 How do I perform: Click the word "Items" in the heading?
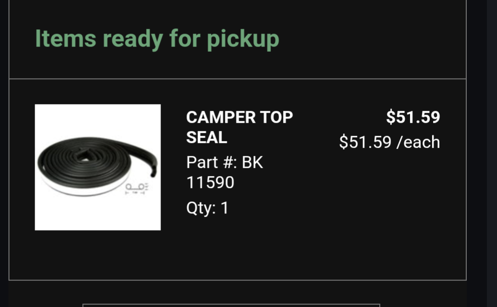tap(65, 38)
